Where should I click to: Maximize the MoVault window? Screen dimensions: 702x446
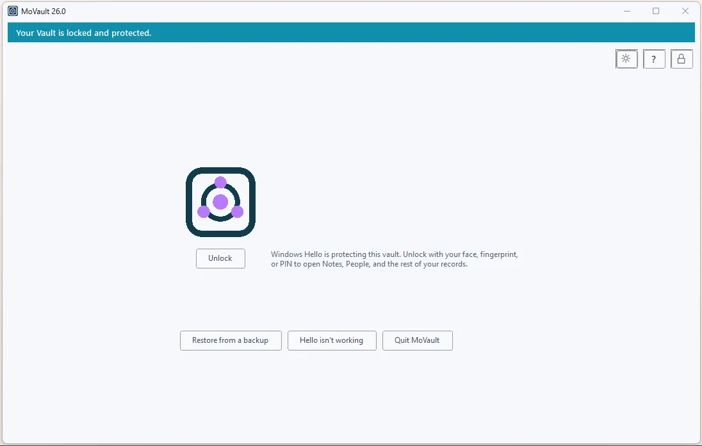pyautogui.click(x=656, y=11)
